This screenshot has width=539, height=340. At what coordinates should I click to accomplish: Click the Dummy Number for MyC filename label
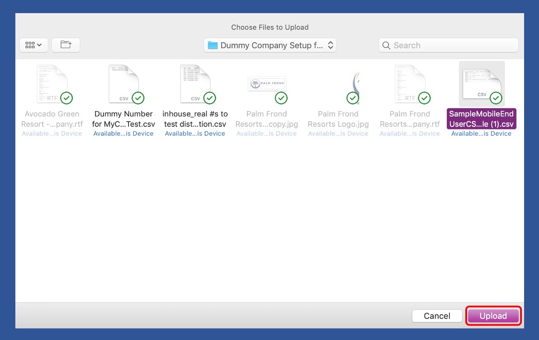click(124, 119)
